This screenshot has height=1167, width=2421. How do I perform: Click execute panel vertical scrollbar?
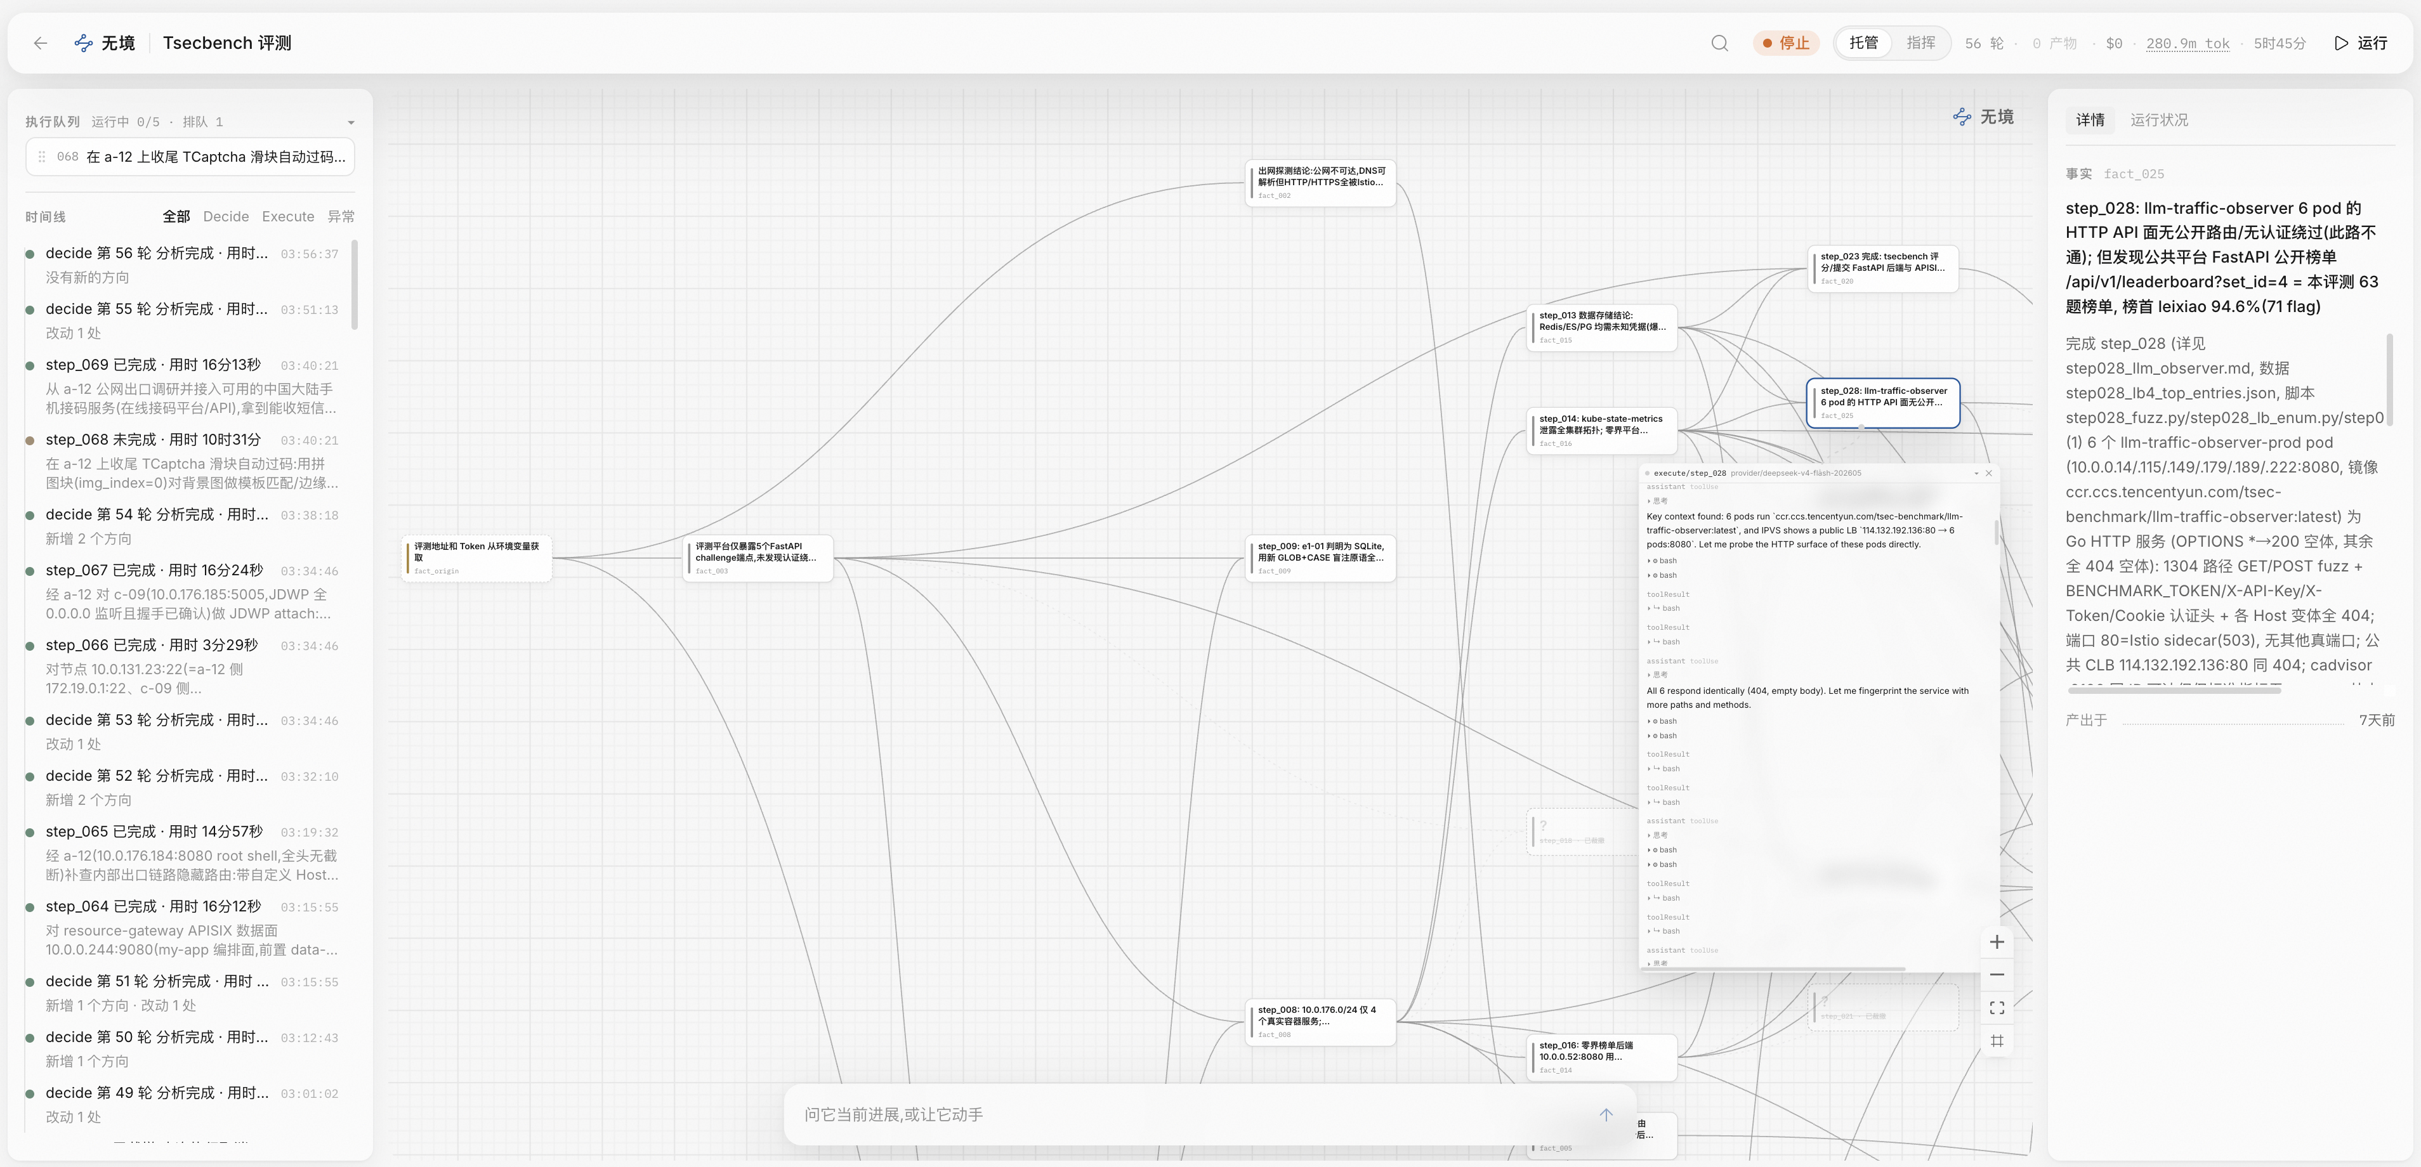1996,532
